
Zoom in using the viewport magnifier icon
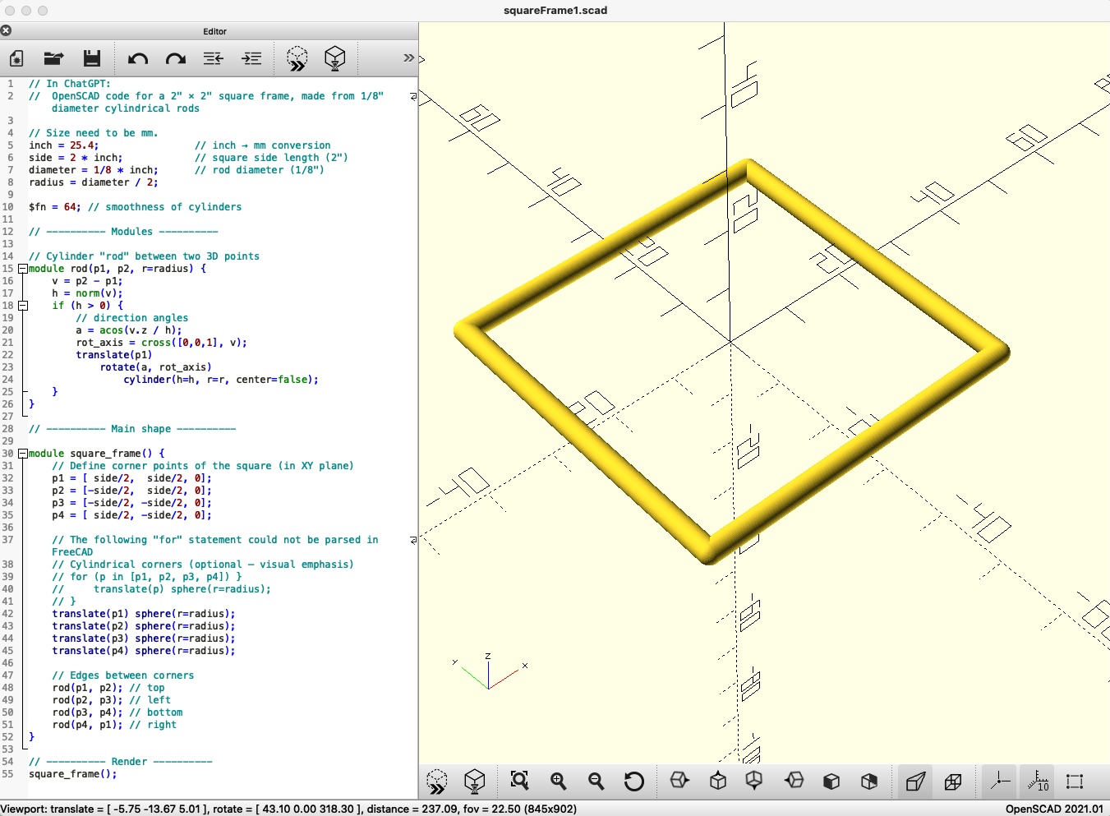point(559,781)
